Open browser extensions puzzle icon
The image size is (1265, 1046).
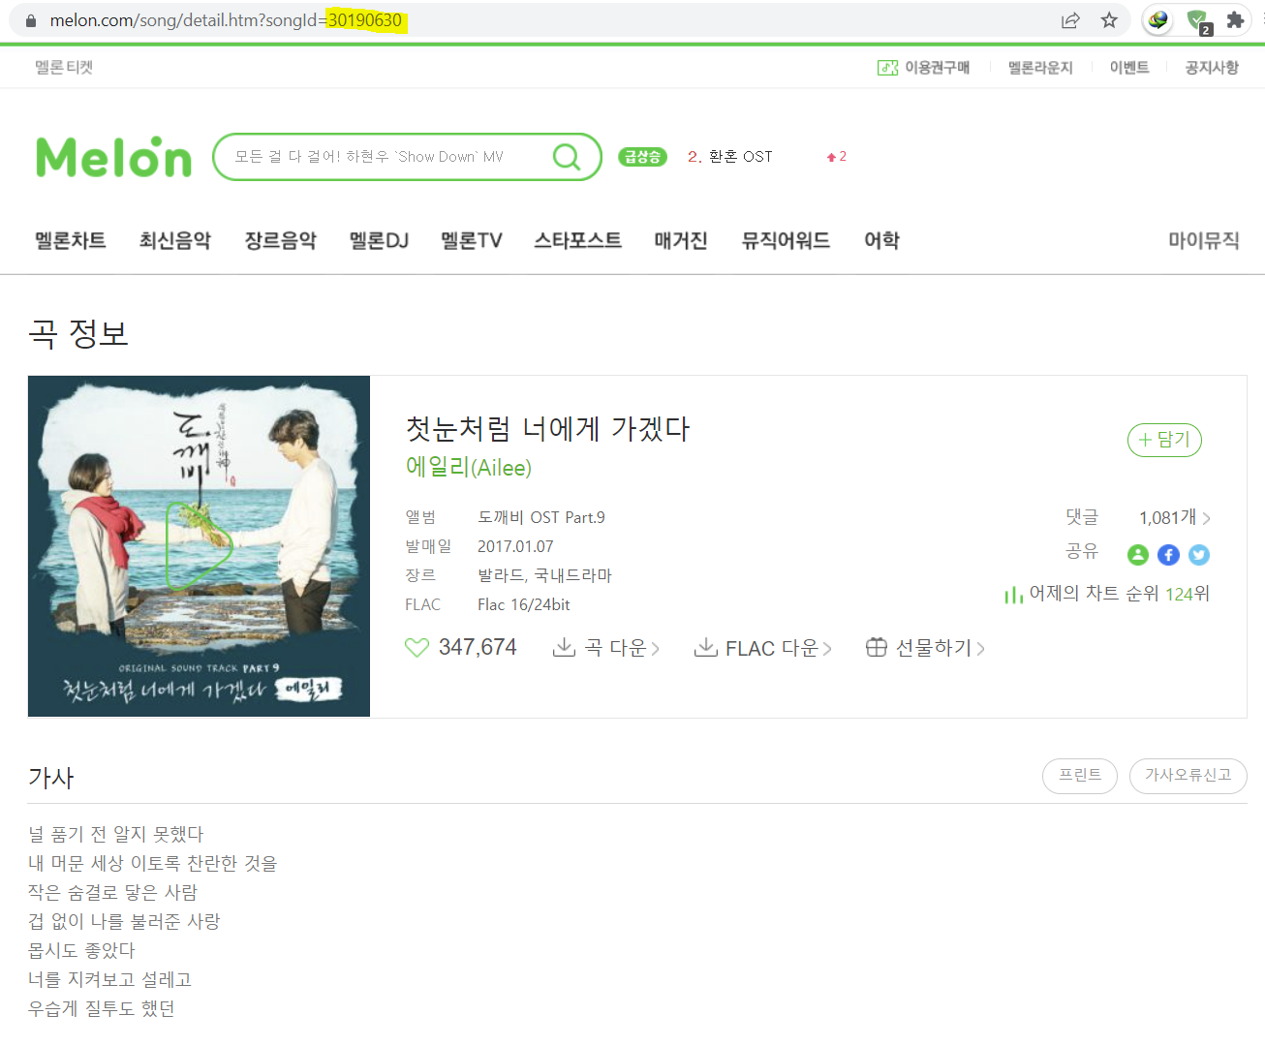(x=1235, y=20)
